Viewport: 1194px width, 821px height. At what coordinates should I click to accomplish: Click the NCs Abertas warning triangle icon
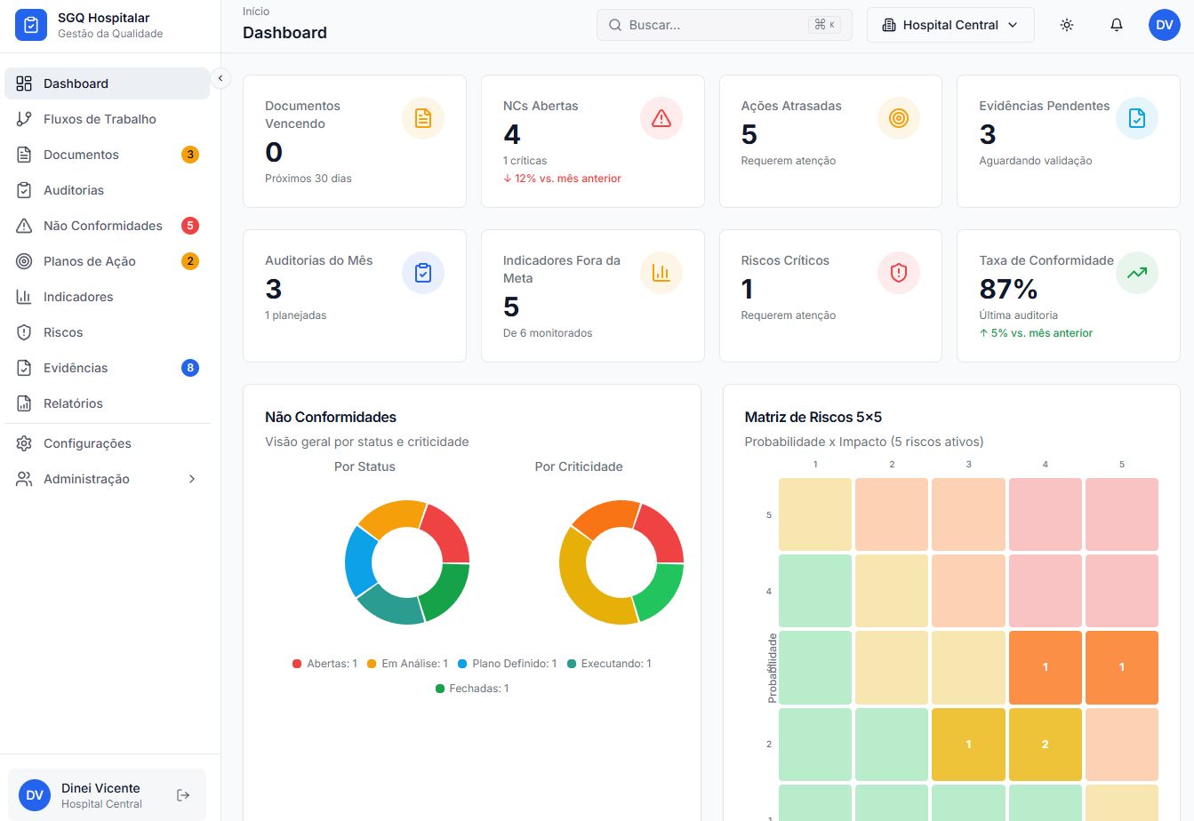(x=661, y=118)
